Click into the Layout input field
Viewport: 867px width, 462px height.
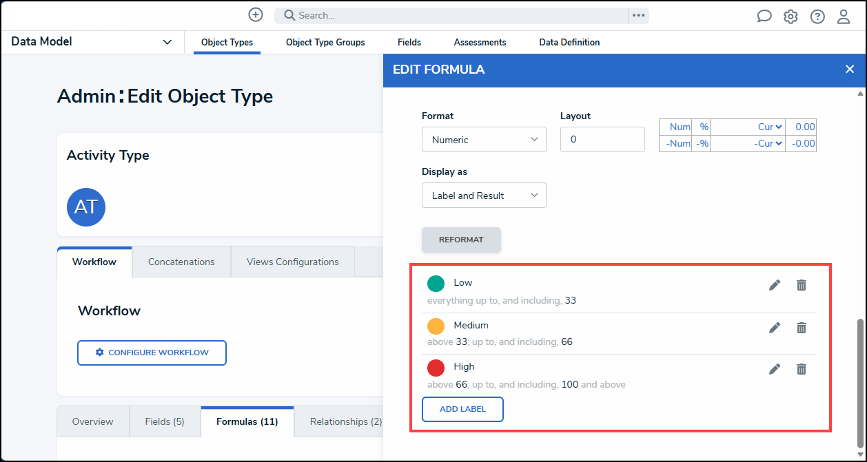click(x=602, y=140)
